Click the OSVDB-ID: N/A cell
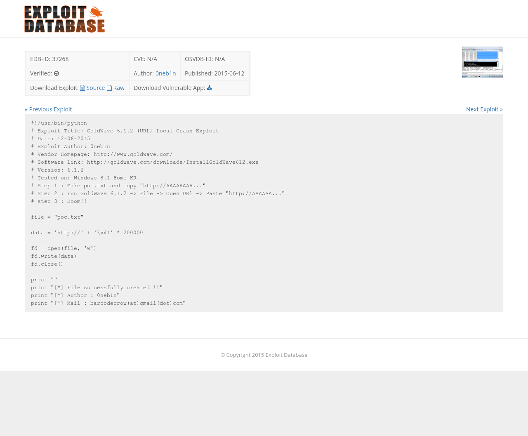The height and width of the screenshot is (436, 528). click(x=215, y=59)
